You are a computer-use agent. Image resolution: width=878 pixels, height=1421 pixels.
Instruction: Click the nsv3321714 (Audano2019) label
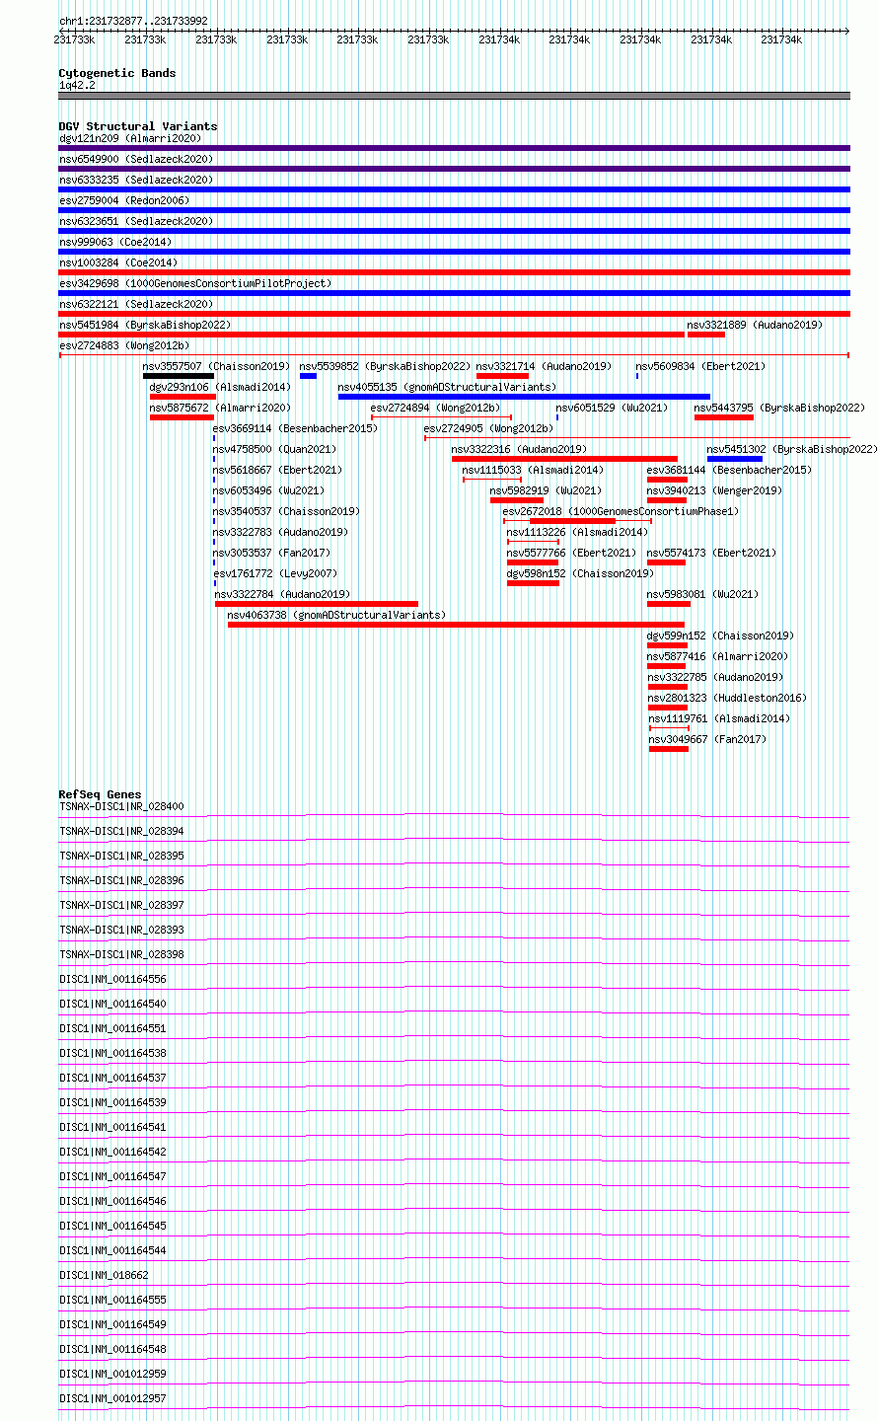[544, 366]
